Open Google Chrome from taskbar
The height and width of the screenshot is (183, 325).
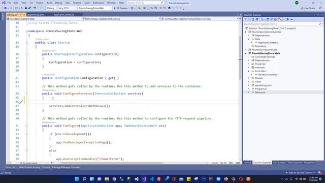pos(114,179)
